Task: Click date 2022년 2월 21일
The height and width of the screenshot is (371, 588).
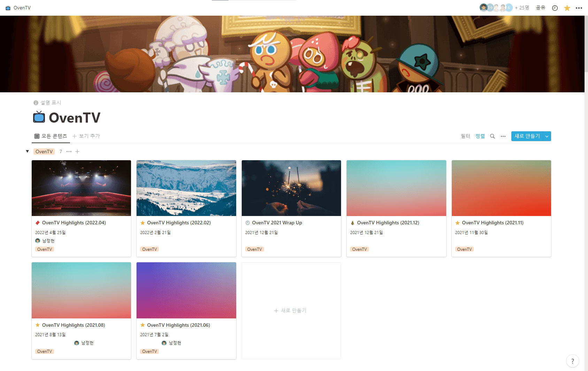Action: click(155, 232)
